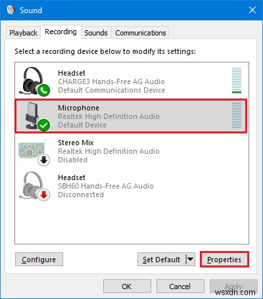This screenshot has height=299, width=263.
Task: Click the Headset CHARGE3 volume level meter
Action: click(x=237, y=80)
